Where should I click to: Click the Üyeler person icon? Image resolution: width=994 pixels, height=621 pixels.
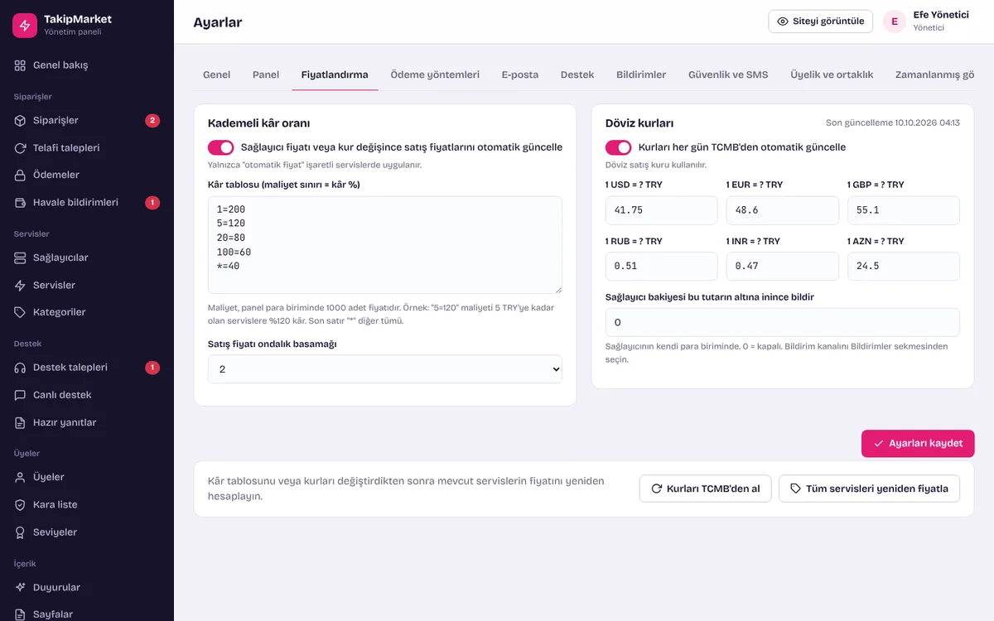21,477
